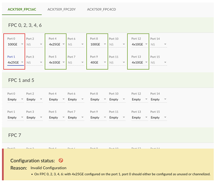216x182 pixels.
Task: Open Port 8 Empty dropdown in FPC 1 and 5
Action: 98,99
